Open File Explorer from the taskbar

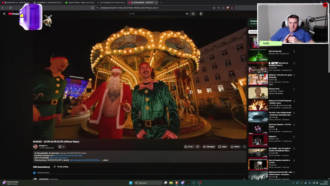pos(171,183)
